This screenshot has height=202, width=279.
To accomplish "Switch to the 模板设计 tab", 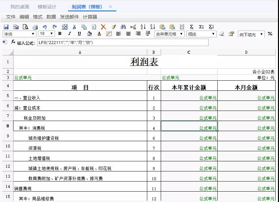I will click(x=47, y=7).
